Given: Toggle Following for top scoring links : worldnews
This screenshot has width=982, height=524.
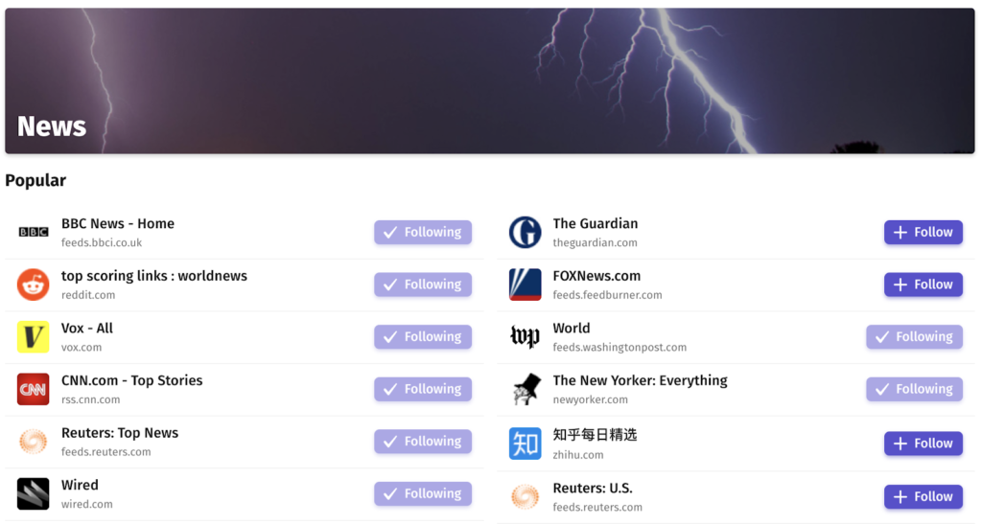Looking at the screenshot, I should click(423, 285).
